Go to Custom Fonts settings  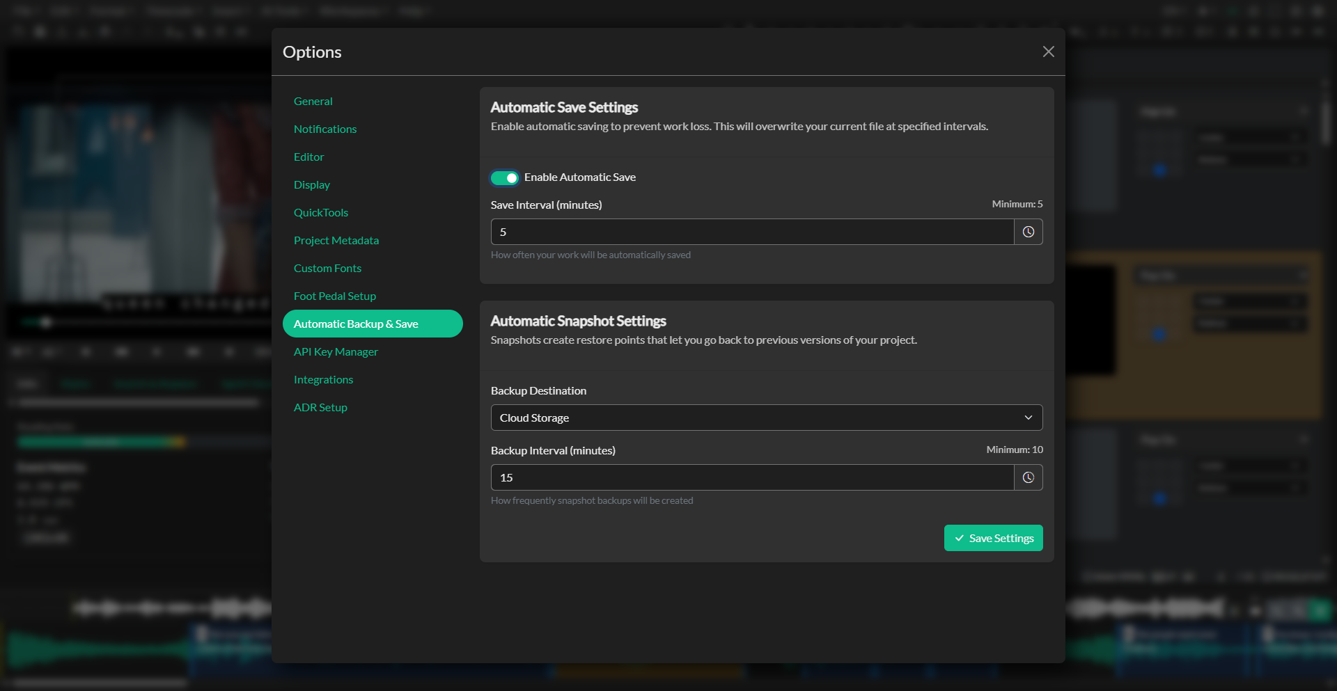327,268
